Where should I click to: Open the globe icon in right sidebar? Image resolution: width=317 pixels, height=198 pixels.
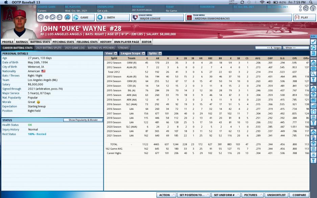[313, 48]
